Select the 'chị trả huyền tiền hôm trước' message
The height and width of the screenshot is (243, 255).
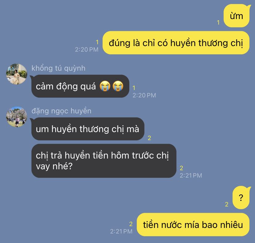[x=104, y=161]
